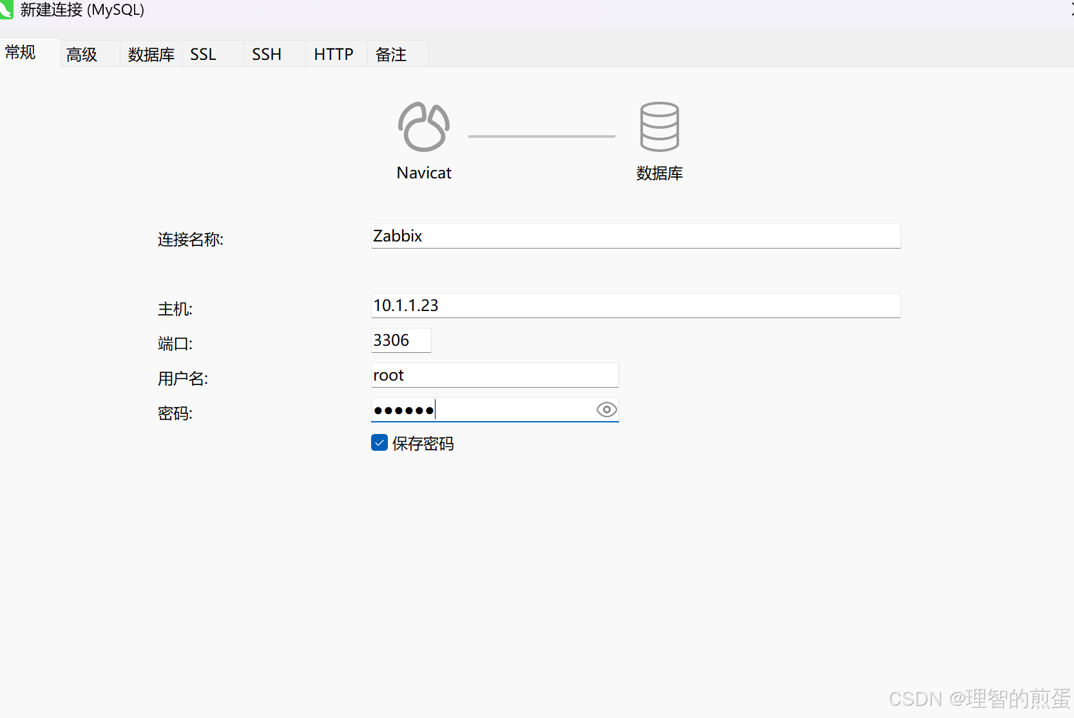Click the database cylinder icon

click(x=659, y=127)
